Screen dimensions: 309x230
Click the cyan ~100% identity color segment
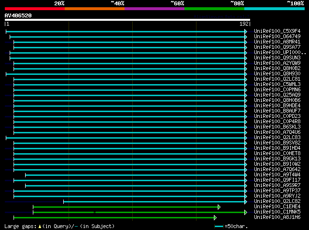point(274,9)
